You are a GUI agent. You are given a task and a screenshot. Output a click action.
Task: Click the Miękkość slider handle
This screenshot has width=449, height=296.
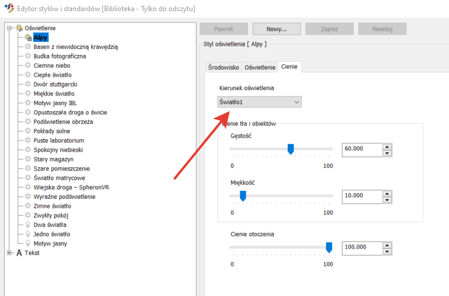pos(243,196)
